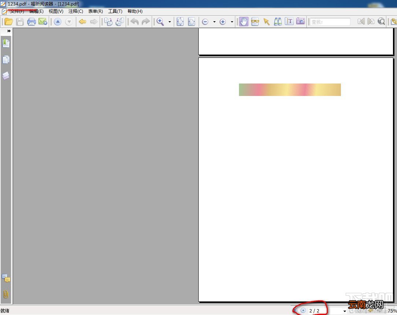Click the second export form data icon
The width and height of the screenshot is (397, 315).
(x=120, y=22)
